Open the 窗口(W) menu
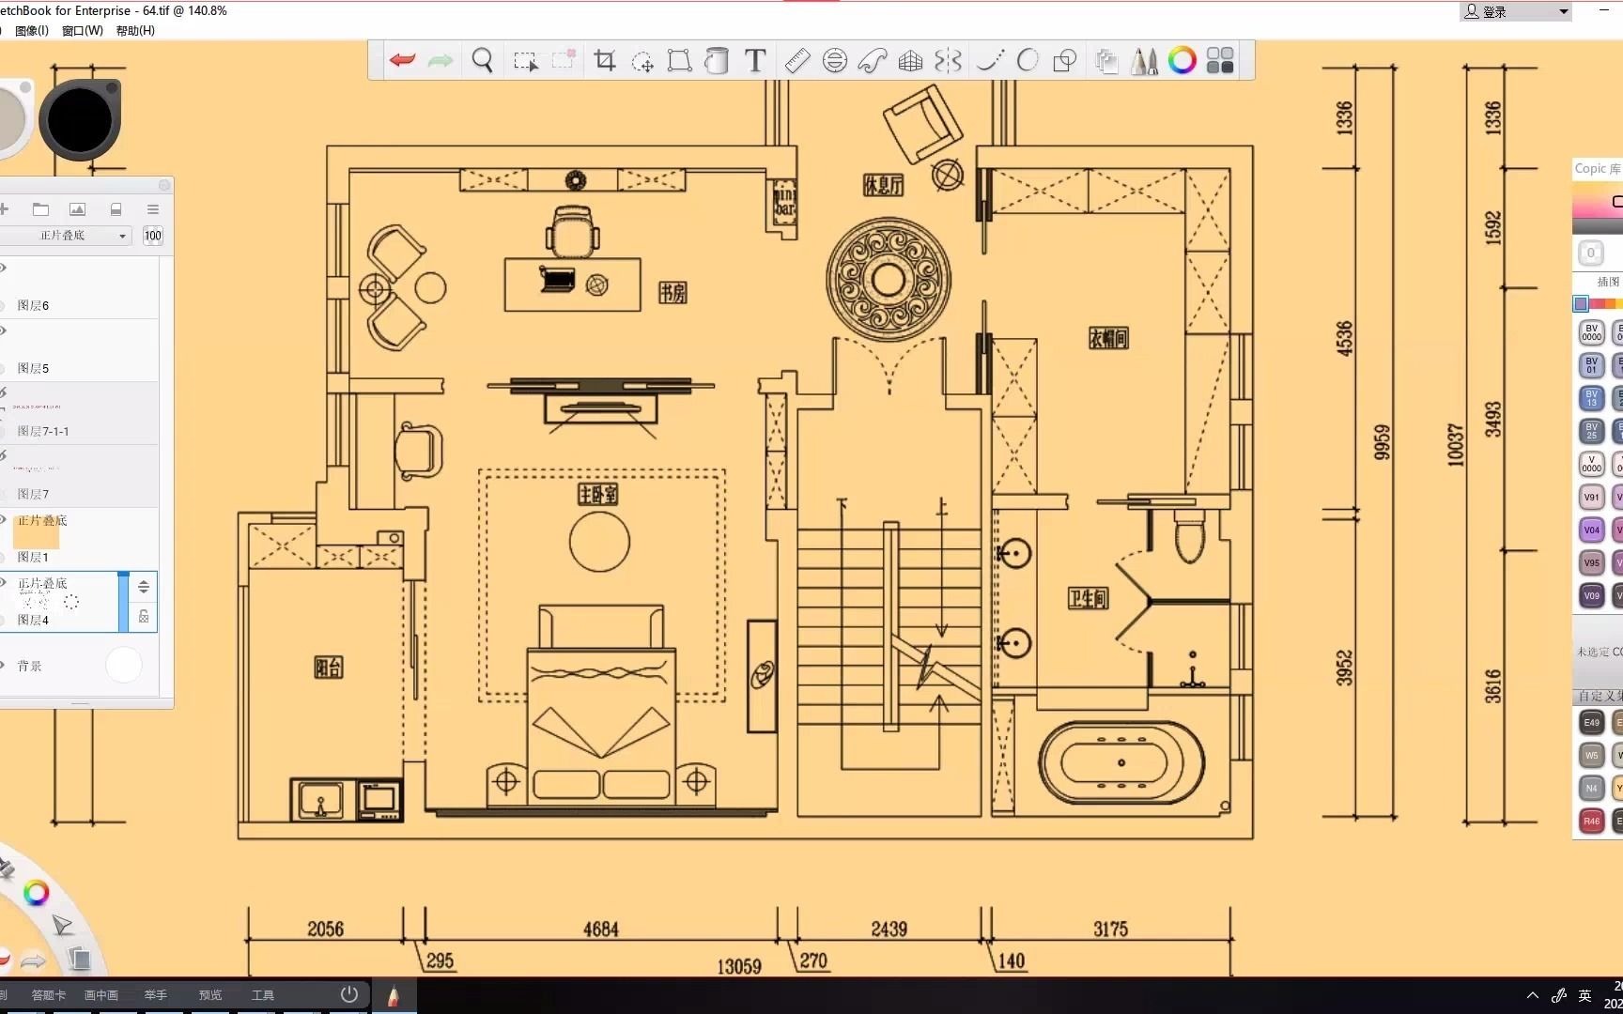This screenshot has width=1623, height=1014. [83, 31]
